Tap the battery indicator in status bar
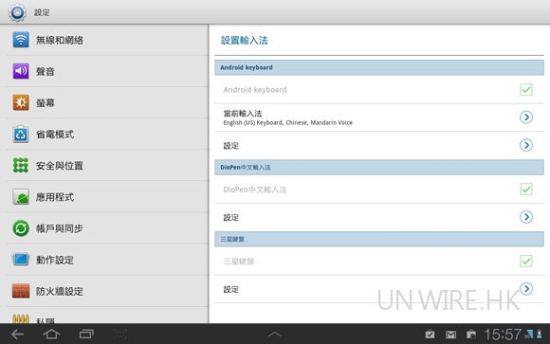Image resolution: width=550 pixels, height=344 pixels. (540, 335)
